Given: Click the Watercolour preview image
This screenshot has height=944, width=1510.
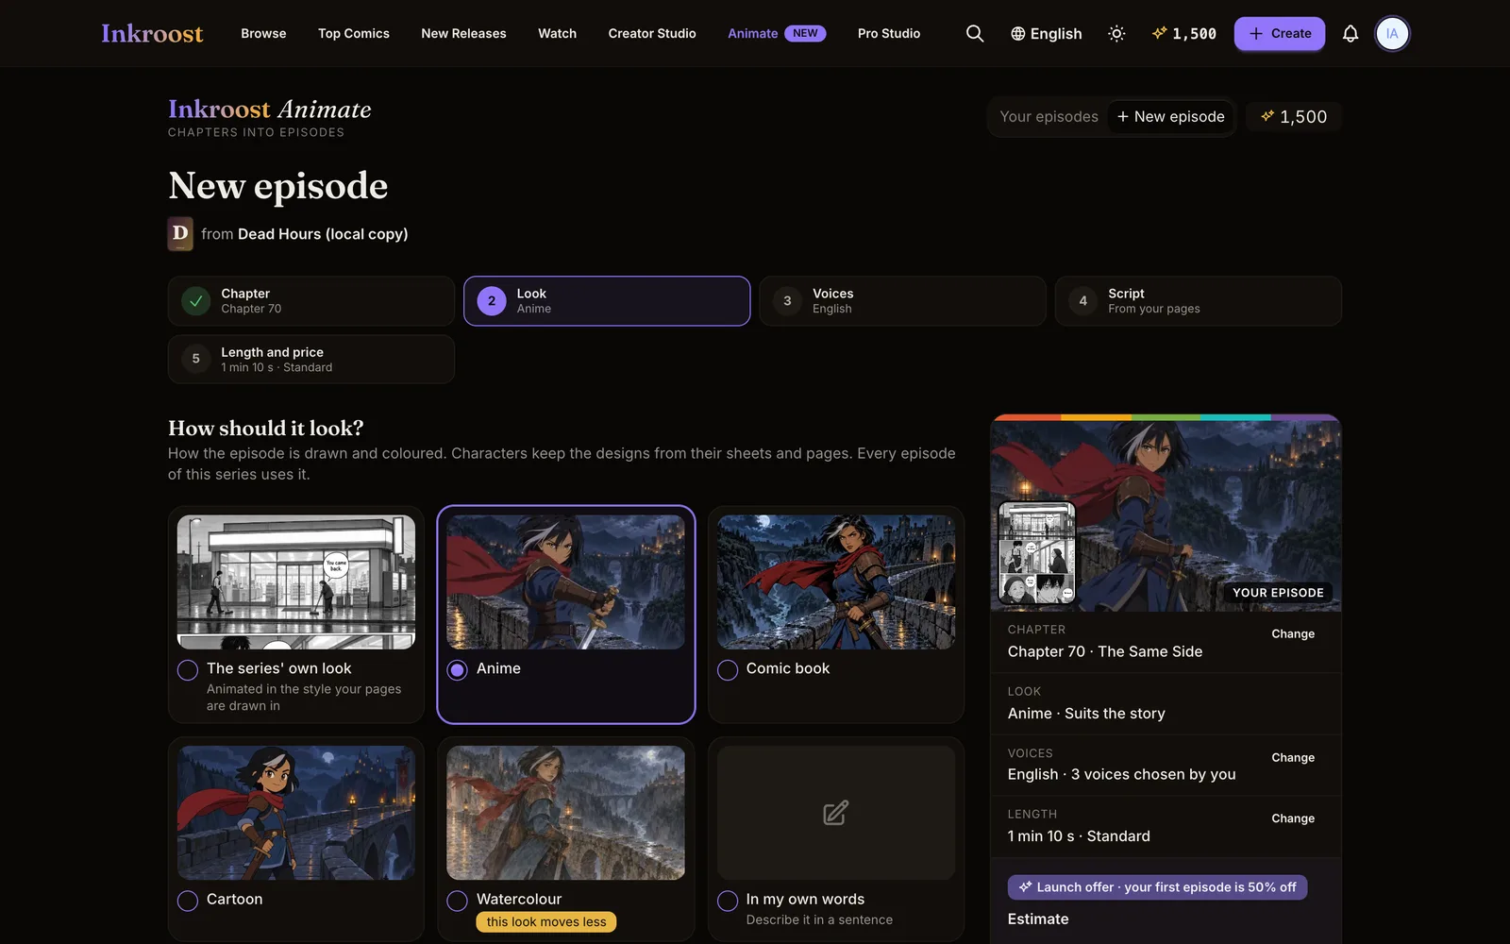Looking at the screenshot, I should [x=566, y=813].
